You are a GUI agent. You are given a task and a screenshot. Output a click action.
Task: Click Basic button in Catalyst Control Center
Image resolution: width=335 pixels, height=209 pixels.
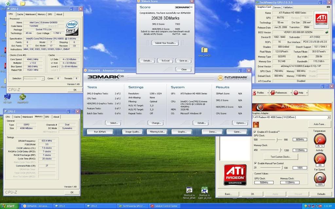click(228, 194)
